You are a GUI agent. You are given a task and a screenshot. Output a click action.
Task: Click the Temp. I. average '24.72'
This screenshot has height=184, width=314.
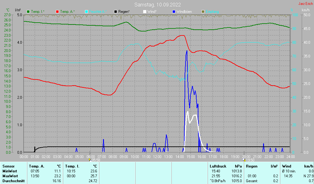[93, 181]
